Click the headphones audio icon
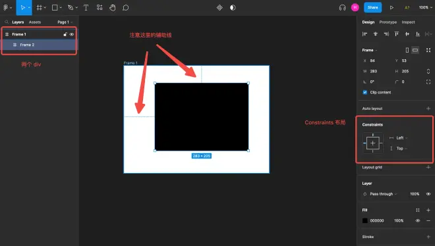Screen dimensions: 435x246 click(x=342, y=8)
